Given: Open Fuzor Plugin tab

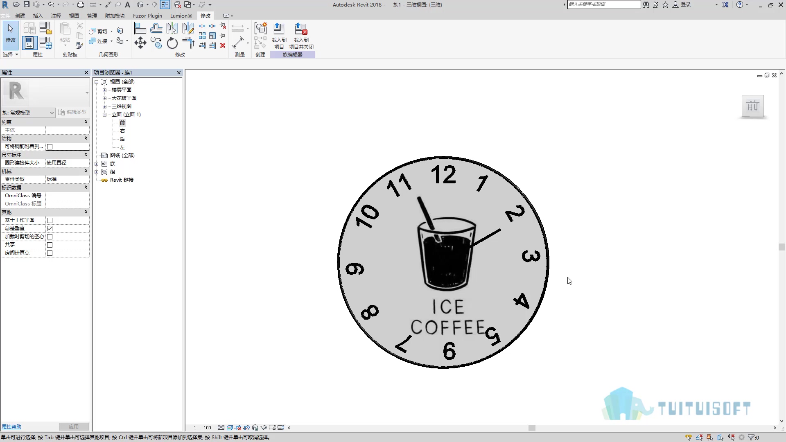Looking at the screenshot, I should (147, 16).
